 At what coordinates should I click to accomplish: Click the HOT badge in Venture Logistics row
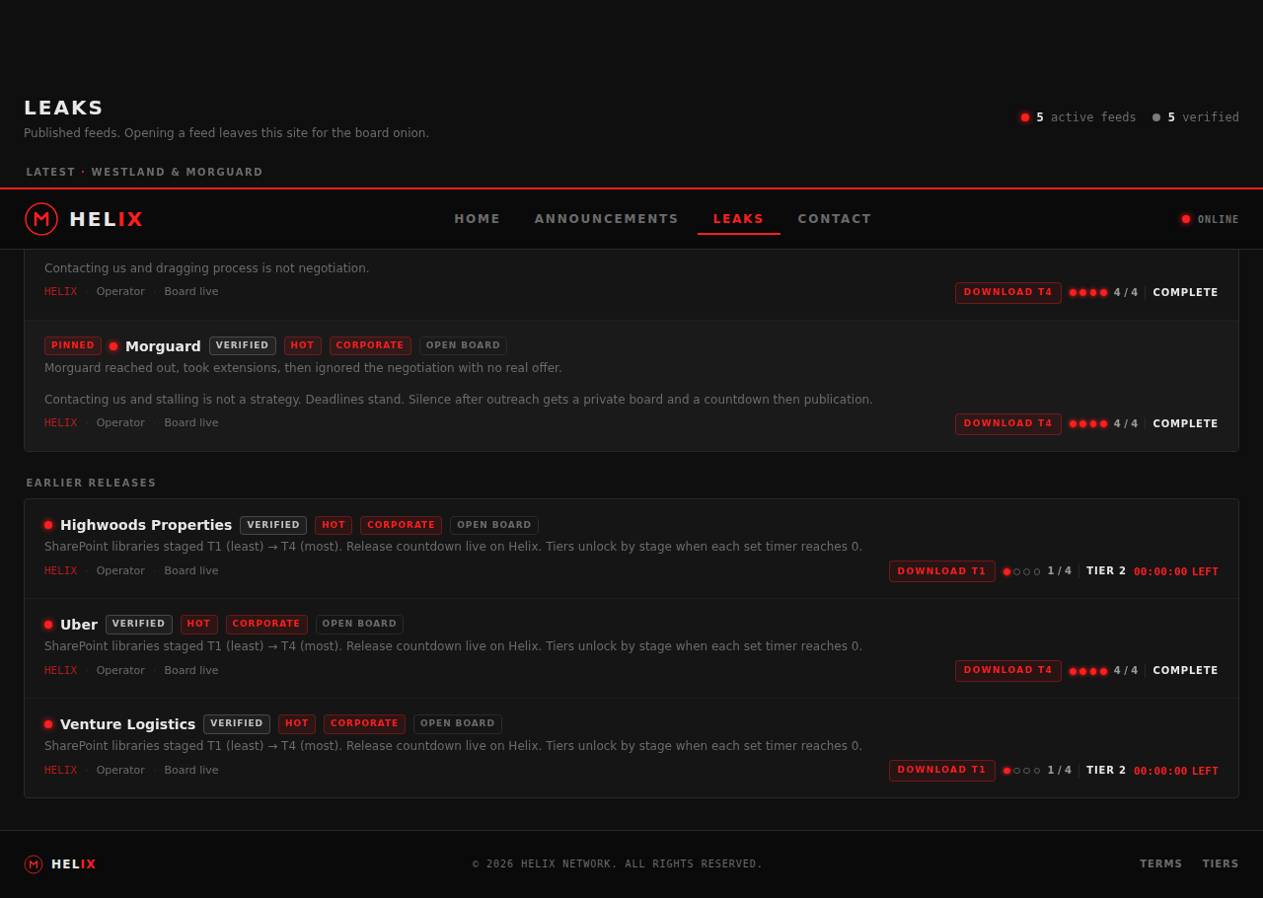click(297, 724)
